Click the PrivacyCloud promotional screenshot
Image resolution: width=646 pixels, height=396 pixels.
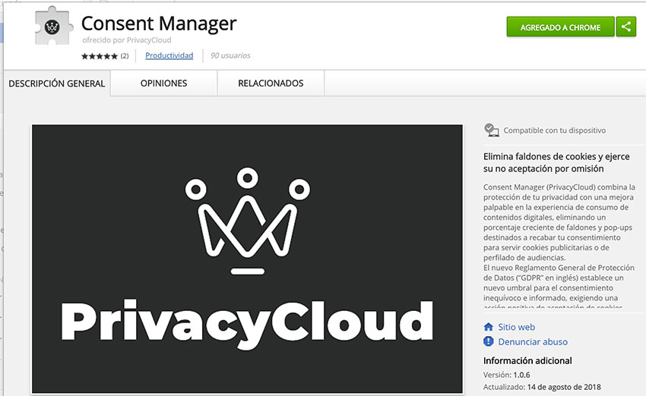click(x=247, y=259)
